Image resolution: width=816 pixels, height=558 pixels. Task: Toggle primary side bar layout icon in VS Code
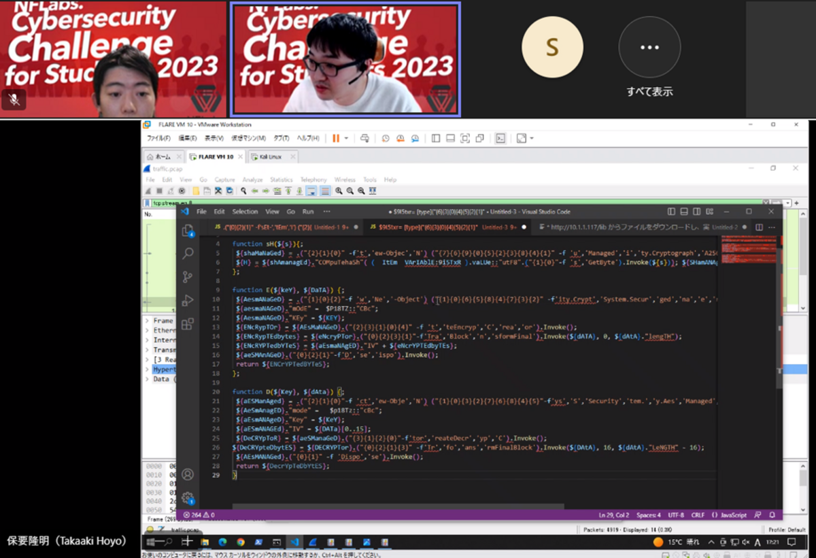click(x=671, y=212)
